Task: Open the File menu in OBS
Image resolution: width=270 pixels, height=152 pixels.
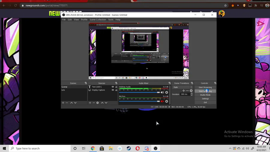Action: (64, 20)
